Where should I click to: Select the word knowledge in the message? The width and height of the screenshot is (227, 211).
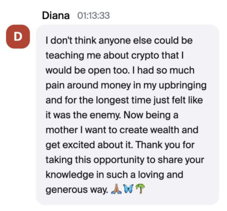(70, 175)
